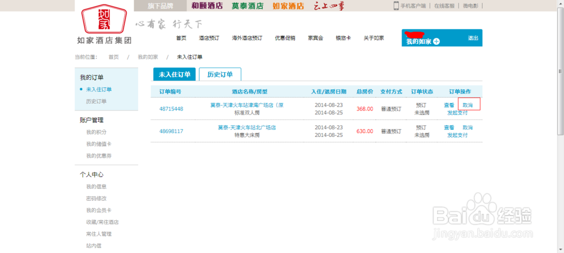Viewport: 564px width, 253px height.
Task: Open hotel 莫泰-天津火车站北广场店
Action: 247,127
